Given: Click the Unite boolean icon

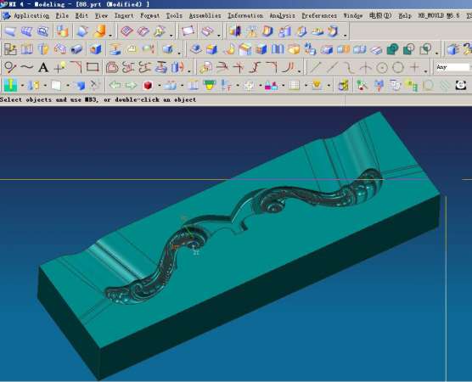Looking at the screenshot, I should tap(392, 49).
